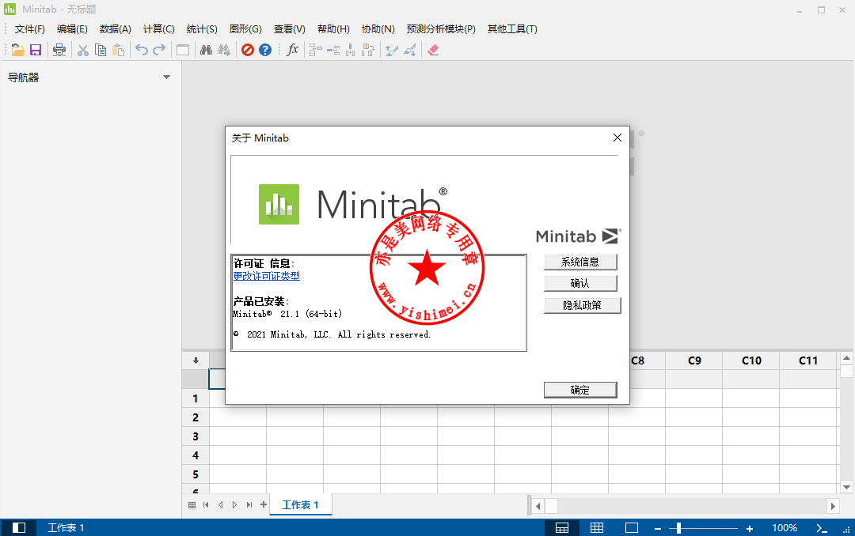Go to previous worksheet with left arrow
Viewport: 855px width, 536px height.
tap(220, 505)
